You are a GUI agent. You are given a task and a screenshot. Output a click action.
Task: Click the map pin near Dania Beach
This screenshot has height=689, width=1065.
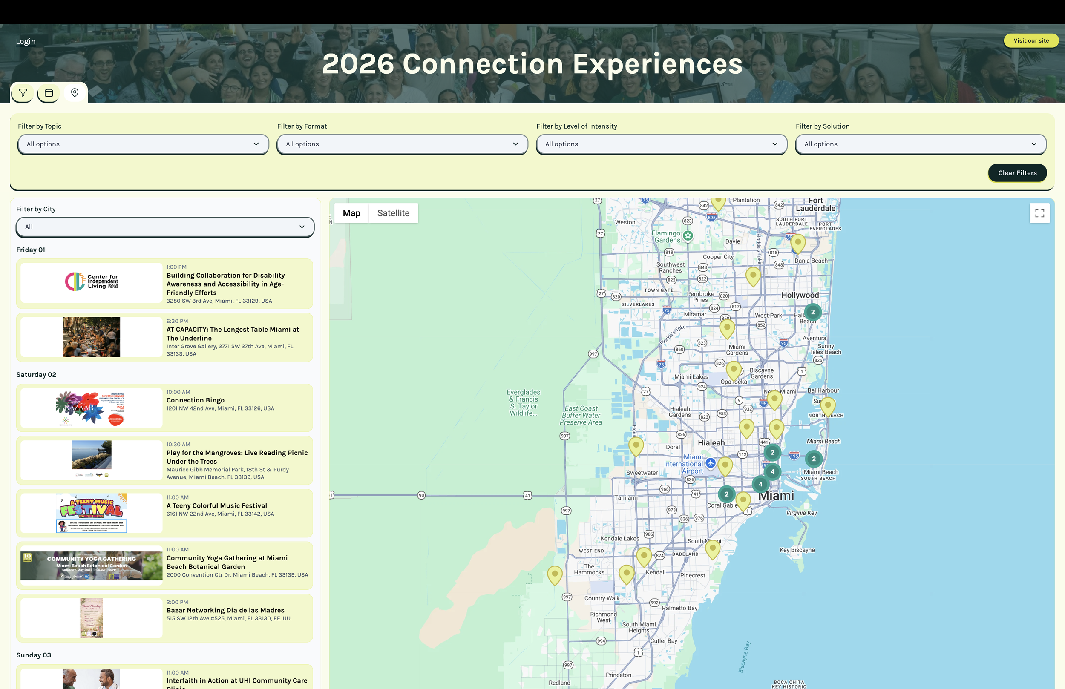click(x=798, y=244)
